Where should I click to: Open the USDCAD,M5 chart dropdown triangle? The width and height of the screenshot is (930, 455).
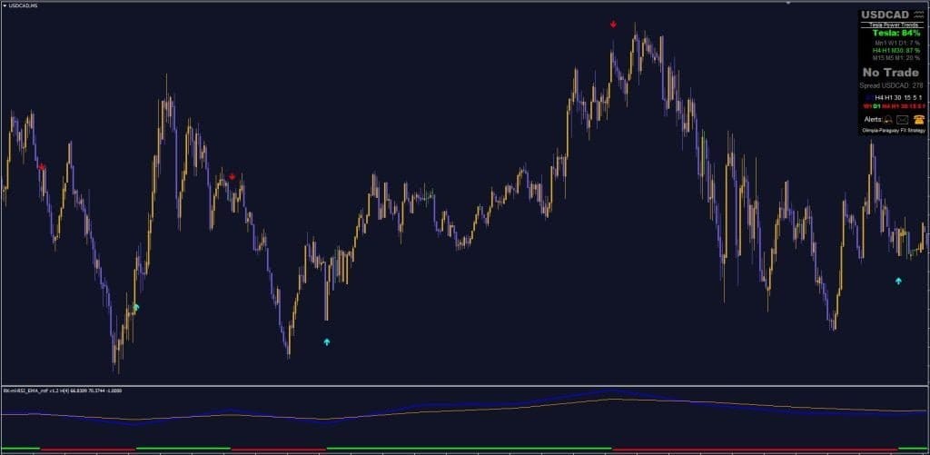(x=5, y=6)
